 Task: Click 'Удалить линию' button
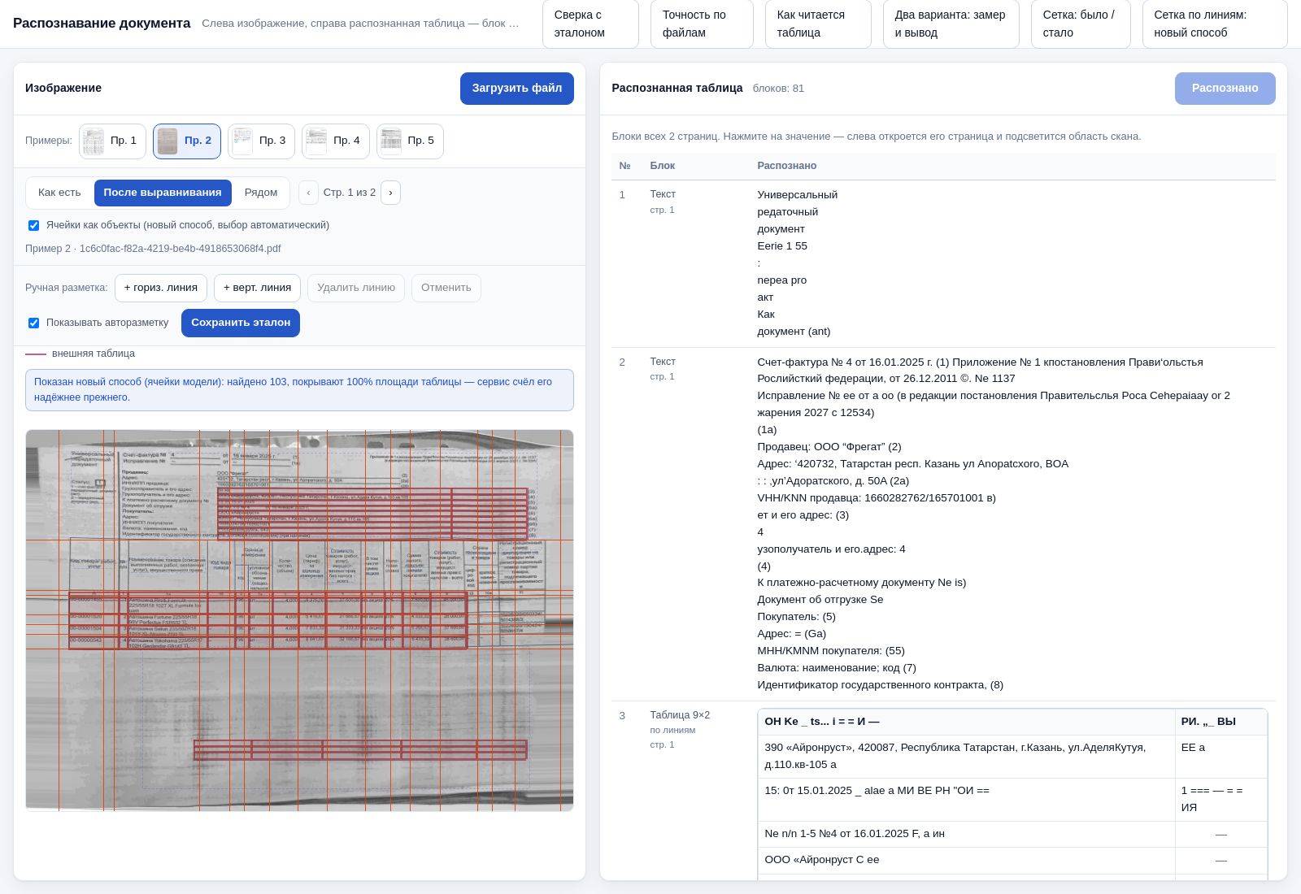356,289
